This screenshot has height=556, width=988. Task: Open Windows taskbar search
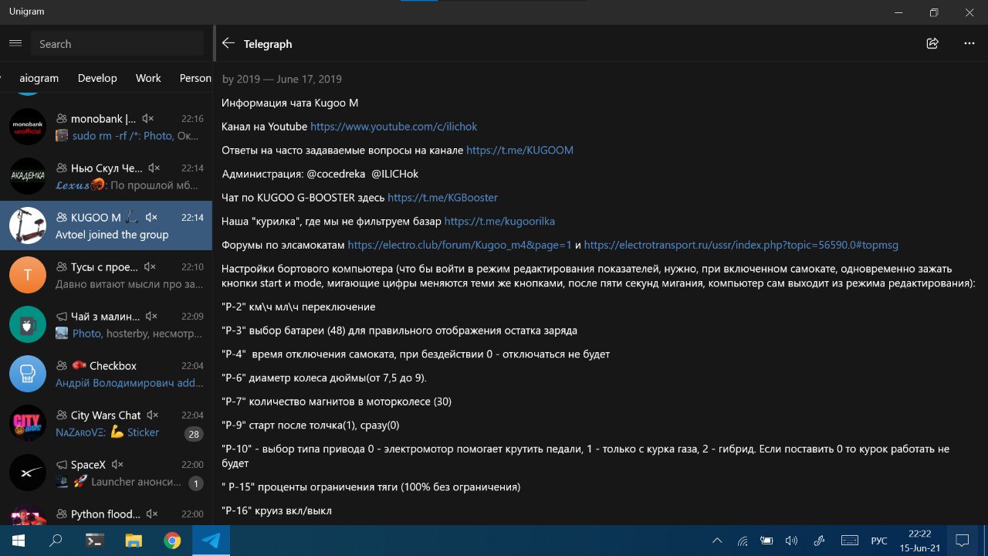(56, 541)
